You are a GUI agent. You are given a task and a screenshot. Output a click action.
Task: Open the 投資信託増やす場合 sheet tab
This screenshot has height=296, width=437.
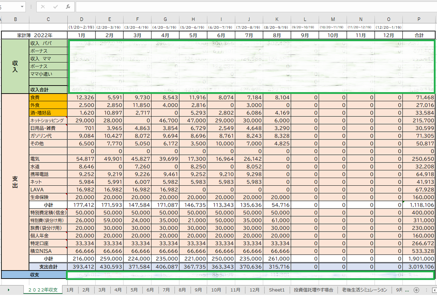pos(314,290)
